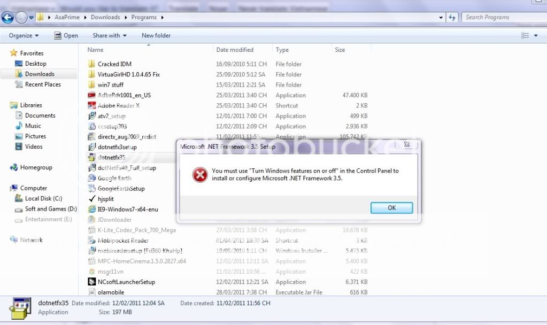The height and width of the screenshot is (325, 547).
Task: Open the view options dropdown arrow
Action: coord(536,36)
